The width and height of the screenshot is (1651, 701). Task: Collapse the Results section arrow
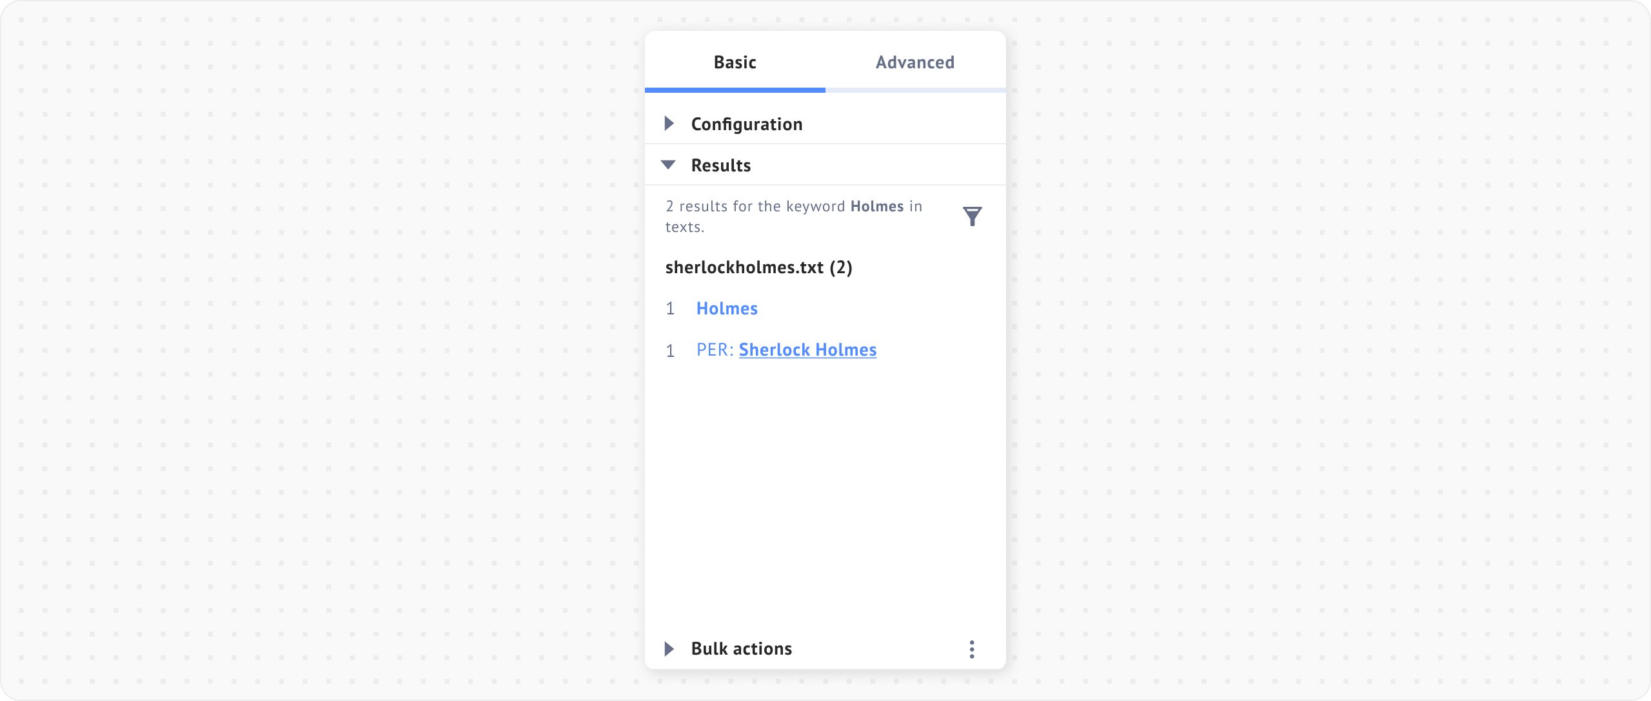pyautogui.click(x=669, y=165)
